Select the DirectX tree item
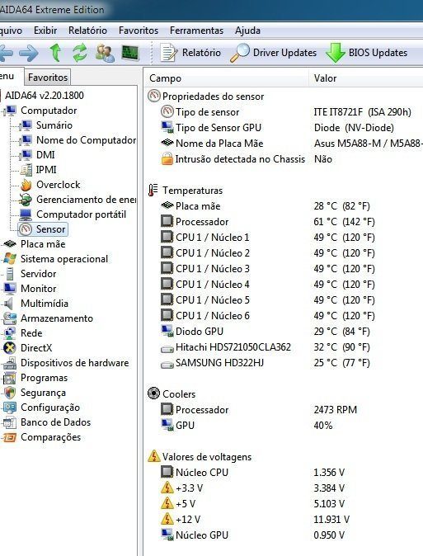The width and height of the screenshot is (423, 556). [x=36, y=348]
